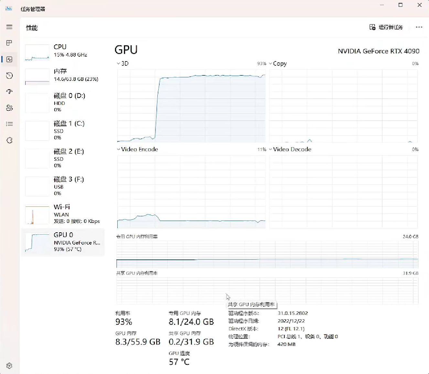Image resolution: width=429 pixels, height=374 pixels.
Task: Open the Details list page icon
Action: pos(9,124)
